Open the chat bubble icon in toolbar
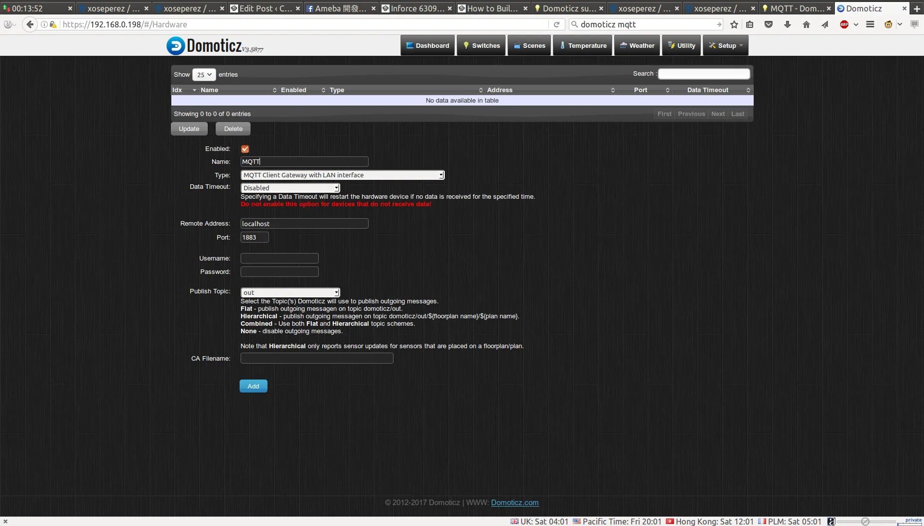 coord(914,24)
